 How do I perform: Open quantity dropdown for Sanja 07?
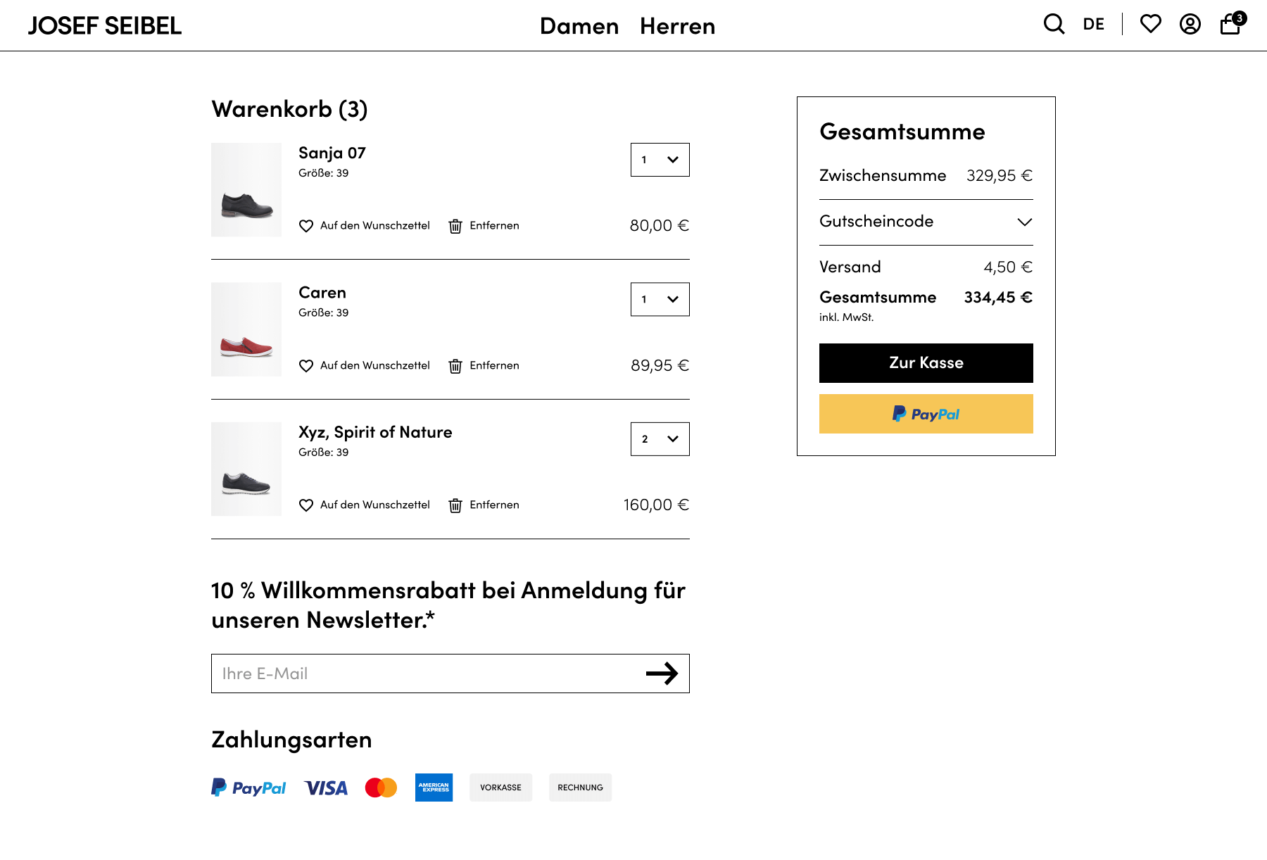point(660,160)
